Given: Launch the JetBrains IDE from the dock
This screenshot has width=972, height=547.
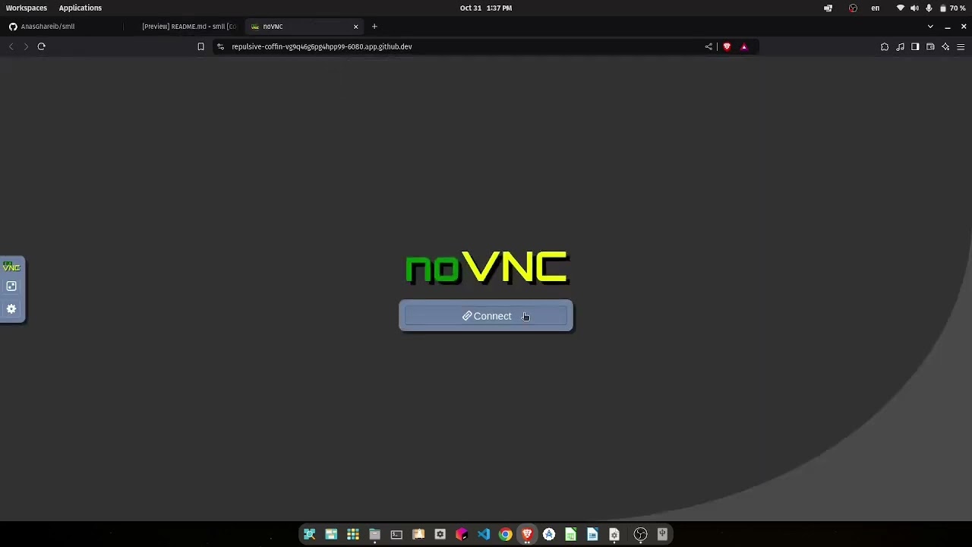Looking at the screenshot, I should click(462, 535).
